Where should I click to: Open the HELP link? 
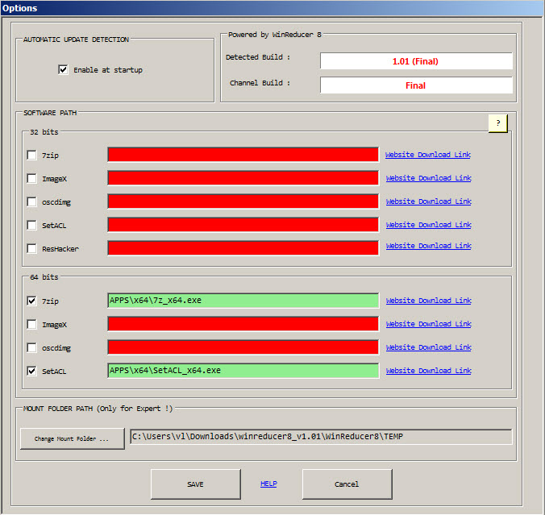(268, 484)
